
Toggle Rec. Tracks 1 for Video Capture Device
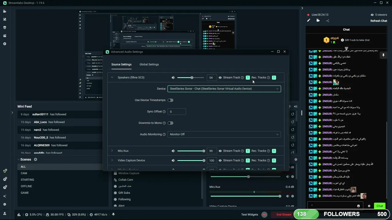point(274,160)
